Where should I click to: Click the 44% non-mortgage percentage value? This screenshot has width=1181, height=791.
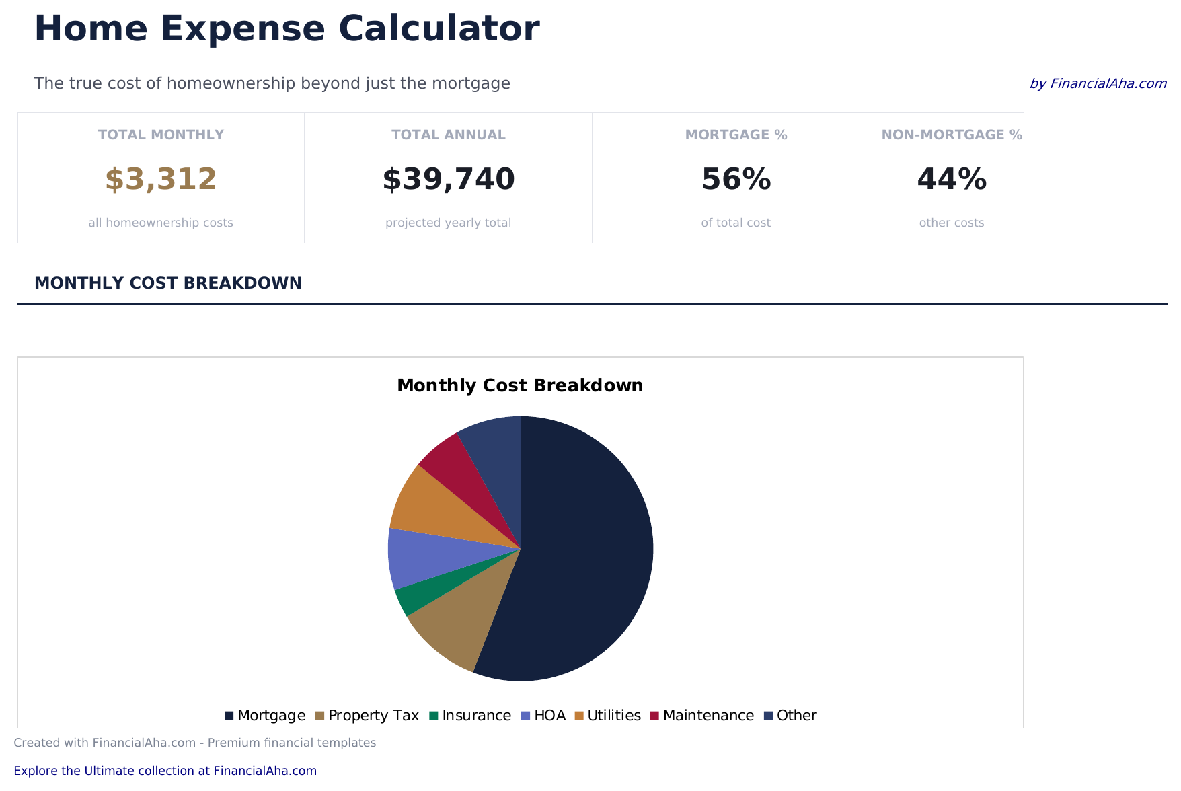tap(952, 180)
